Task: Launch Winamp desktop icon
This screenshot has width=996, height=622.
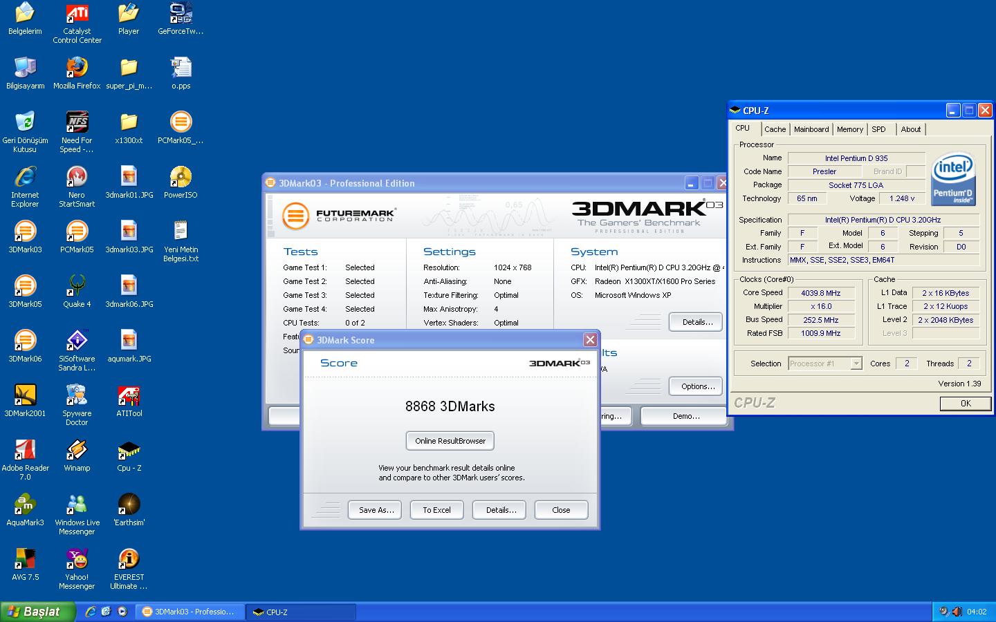Action: click(x=77, y=455)
